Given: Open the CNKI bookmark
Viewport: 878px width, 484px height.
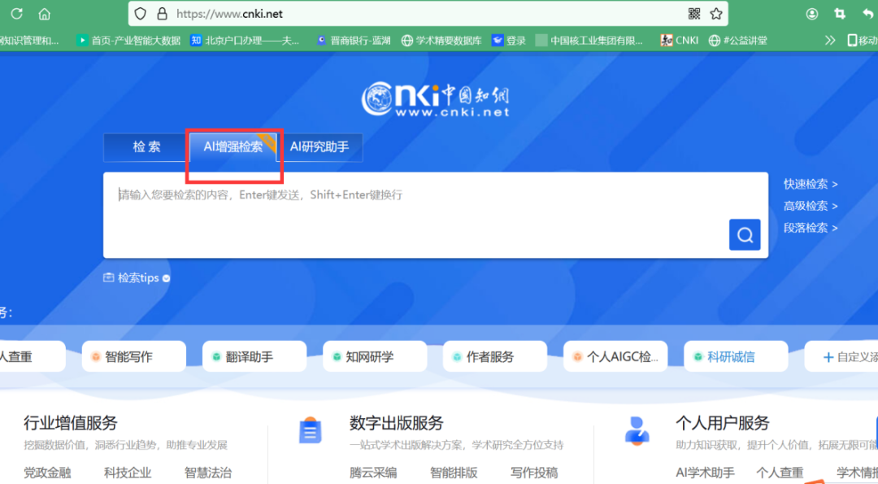Looking at the screenshot, I should pos(679,41).
